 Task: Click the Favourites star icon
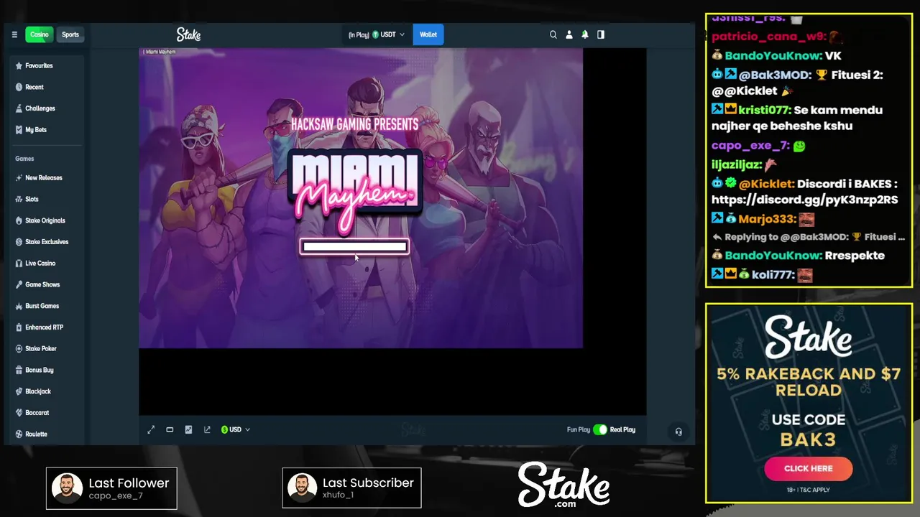[x=19, y=65]
